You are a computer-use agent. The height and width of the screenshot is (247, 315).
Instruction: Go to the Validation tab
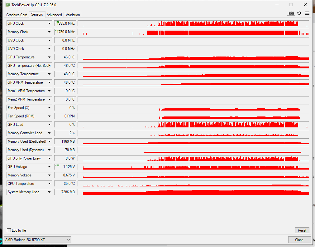[x=73, y=15]
